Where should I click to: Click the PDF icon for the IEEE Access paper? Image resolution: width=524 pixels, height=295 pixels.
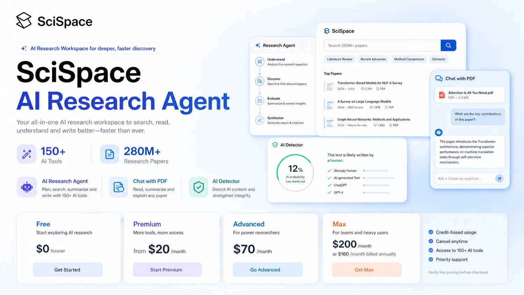386,107
